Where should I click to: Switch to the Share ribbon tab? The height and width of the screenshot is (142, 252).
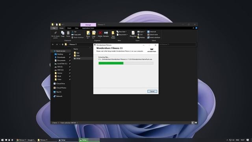tap(69, 28)
